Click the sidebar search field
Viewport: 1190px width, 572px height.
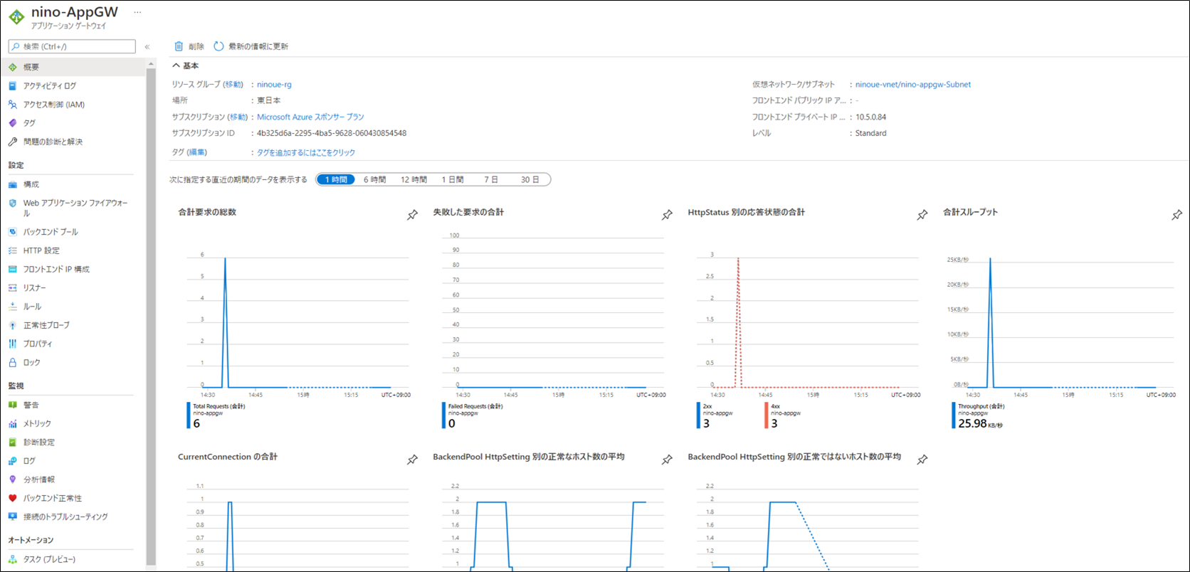pyautogui.click(x=72, y=46)
